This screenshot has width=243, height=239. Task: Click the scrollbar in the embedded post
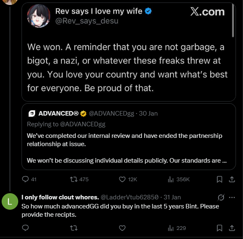tap(233, 21)
